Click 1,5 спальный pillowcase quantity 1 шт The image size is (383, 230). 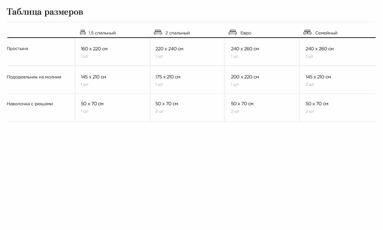pos(84,112)
